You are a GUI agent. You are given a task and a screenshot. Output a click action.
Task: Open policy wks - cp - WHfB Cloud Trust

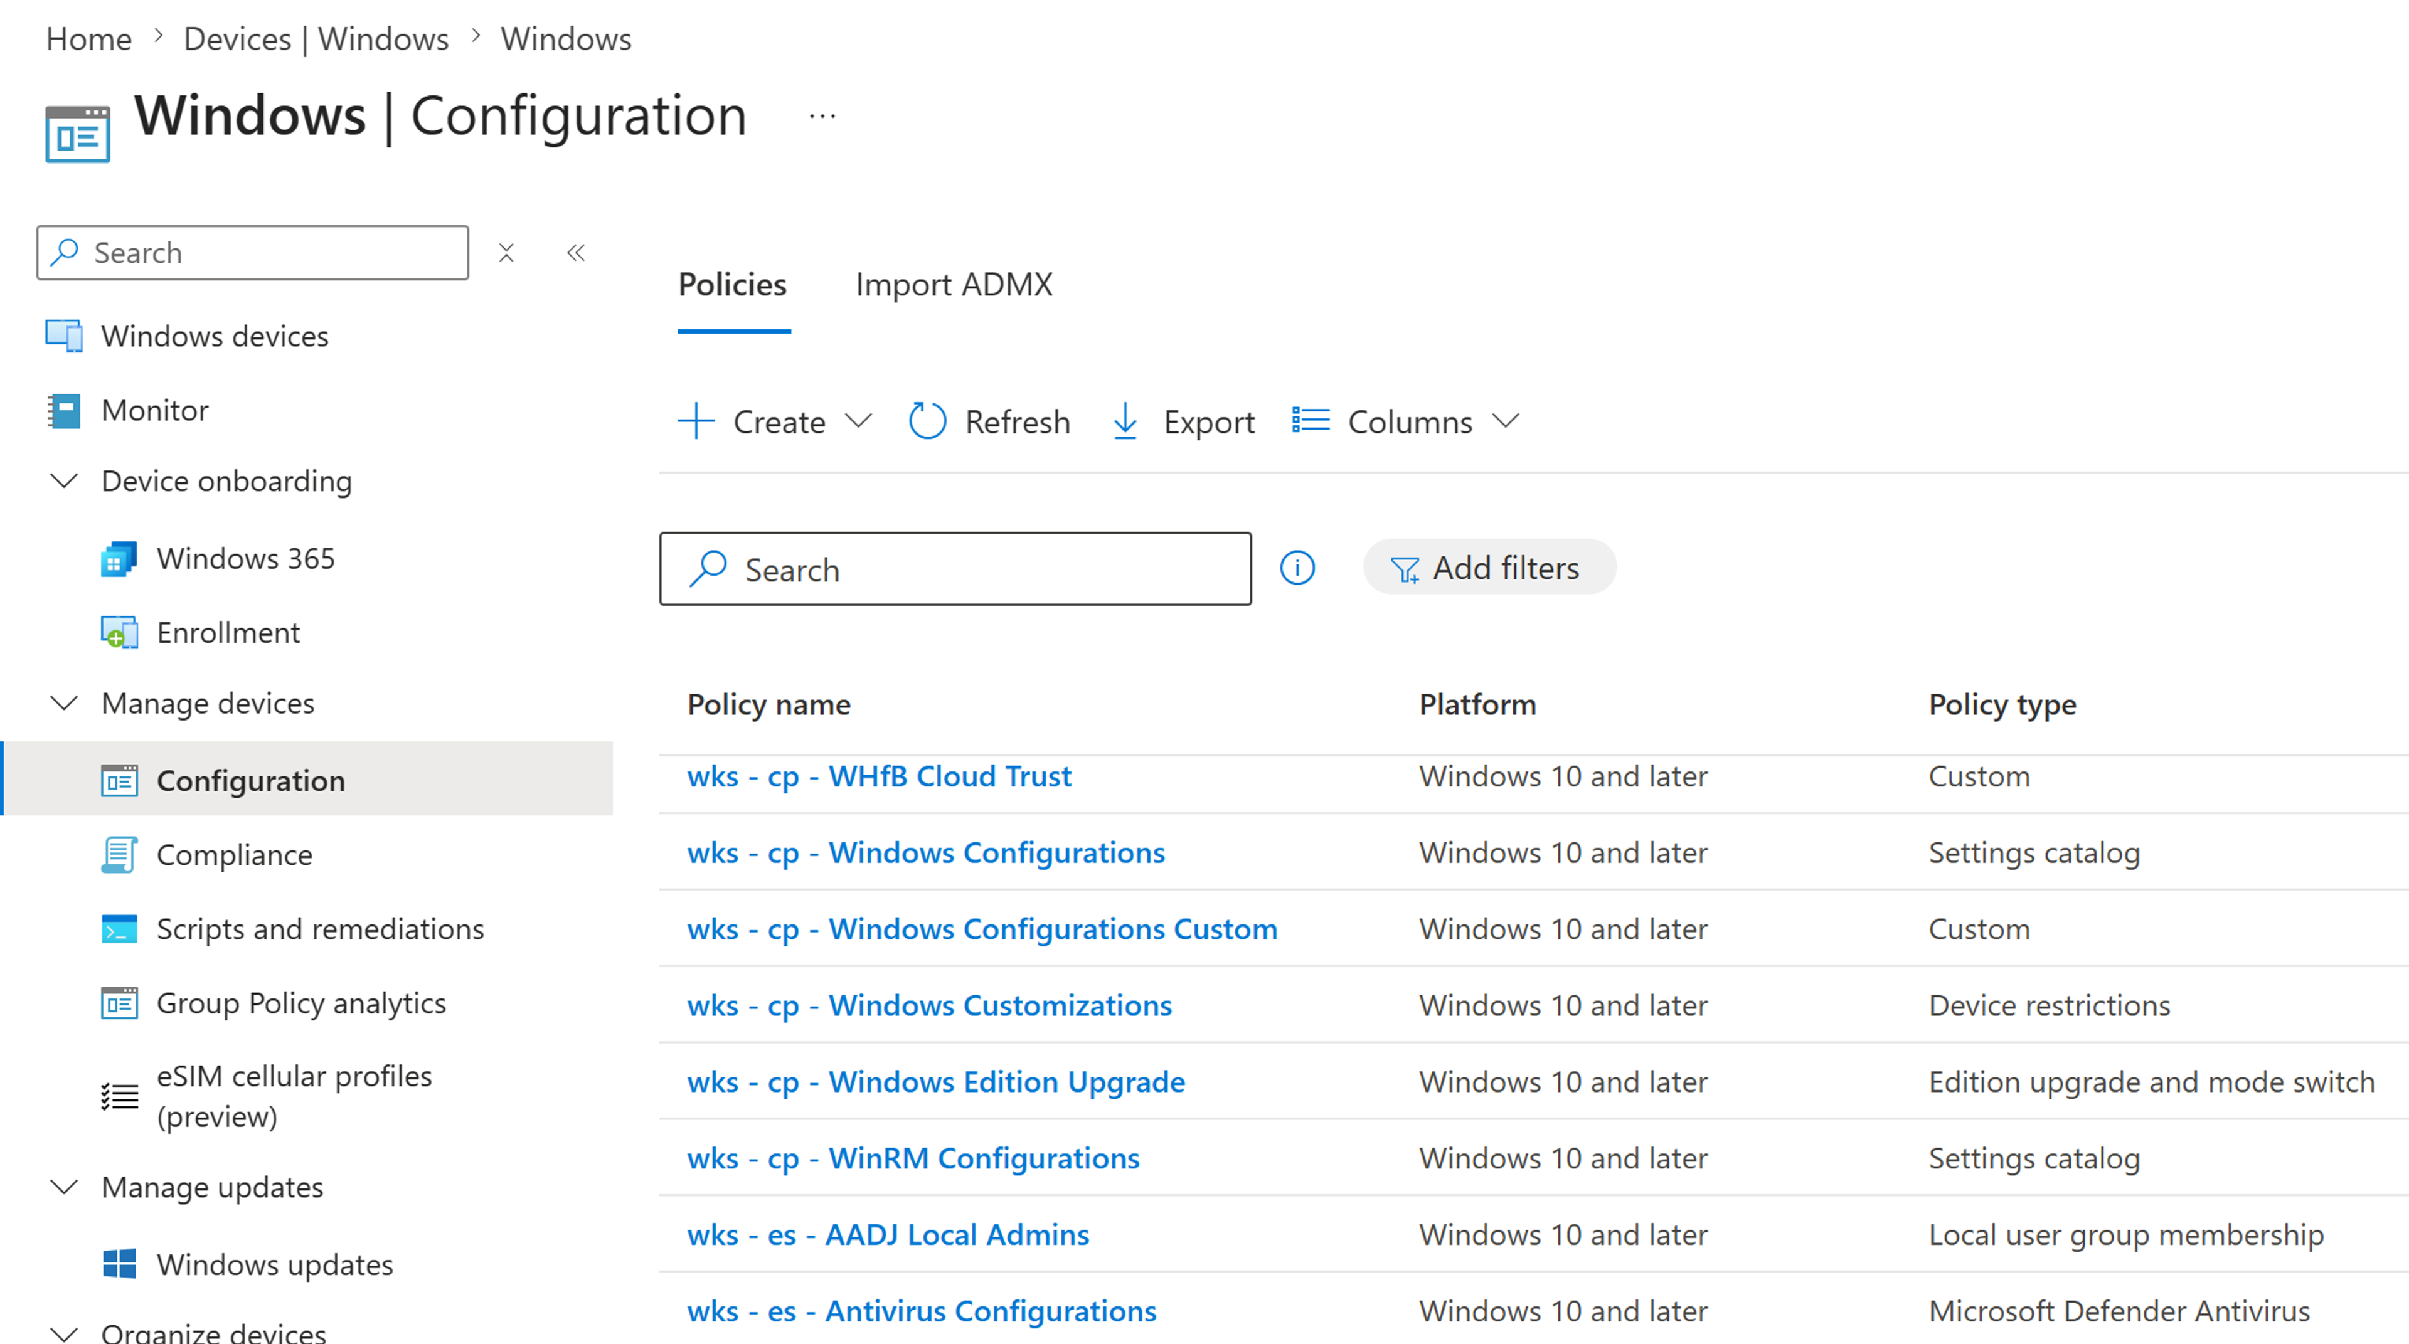click(x=879, y=776)
